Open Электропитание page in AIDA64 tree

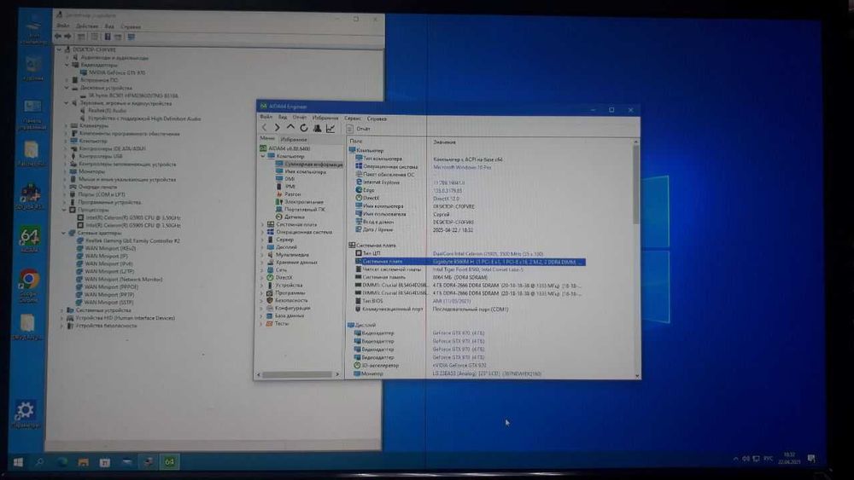click(304, 202)
